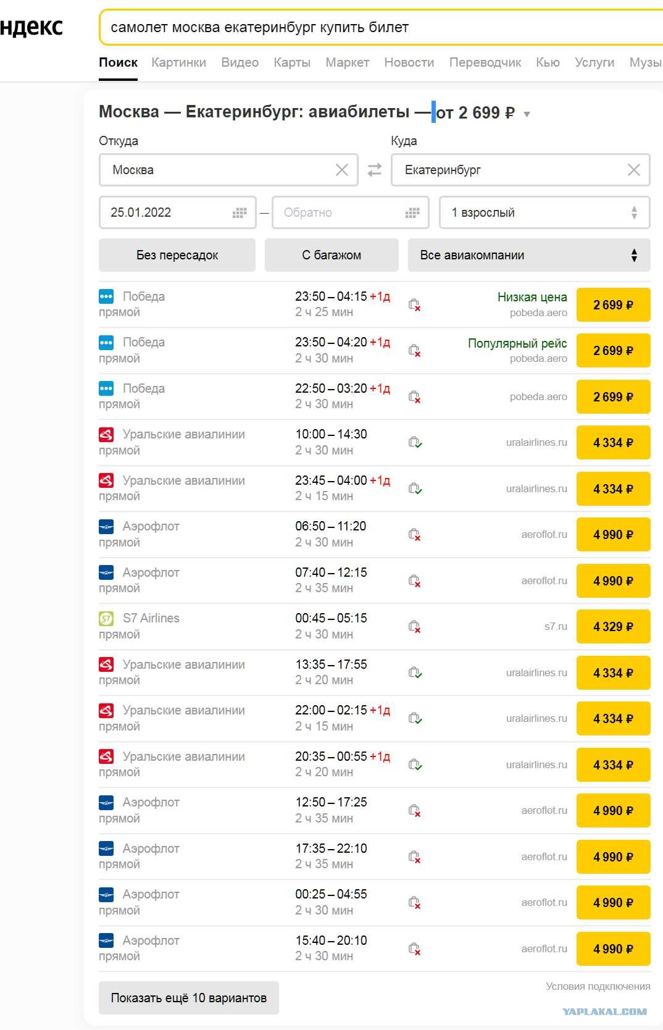Click baggage-included icon for 22:00–02:15 flight
This screenshot has height=1030, width=663.
[x=415, y=719]
